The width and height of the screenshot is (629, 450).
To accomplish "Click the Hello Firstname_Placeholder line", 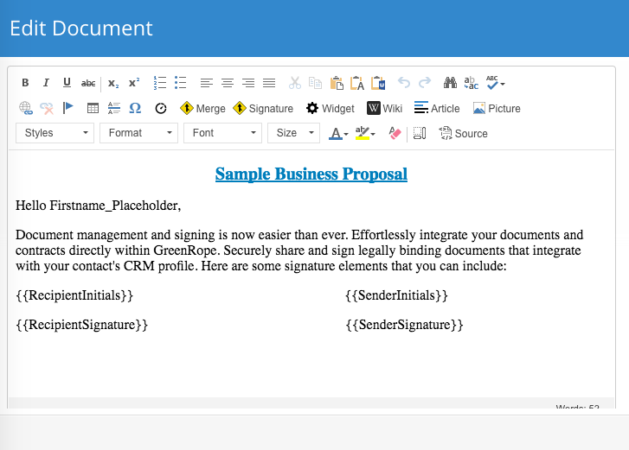I will click(99, 206).
